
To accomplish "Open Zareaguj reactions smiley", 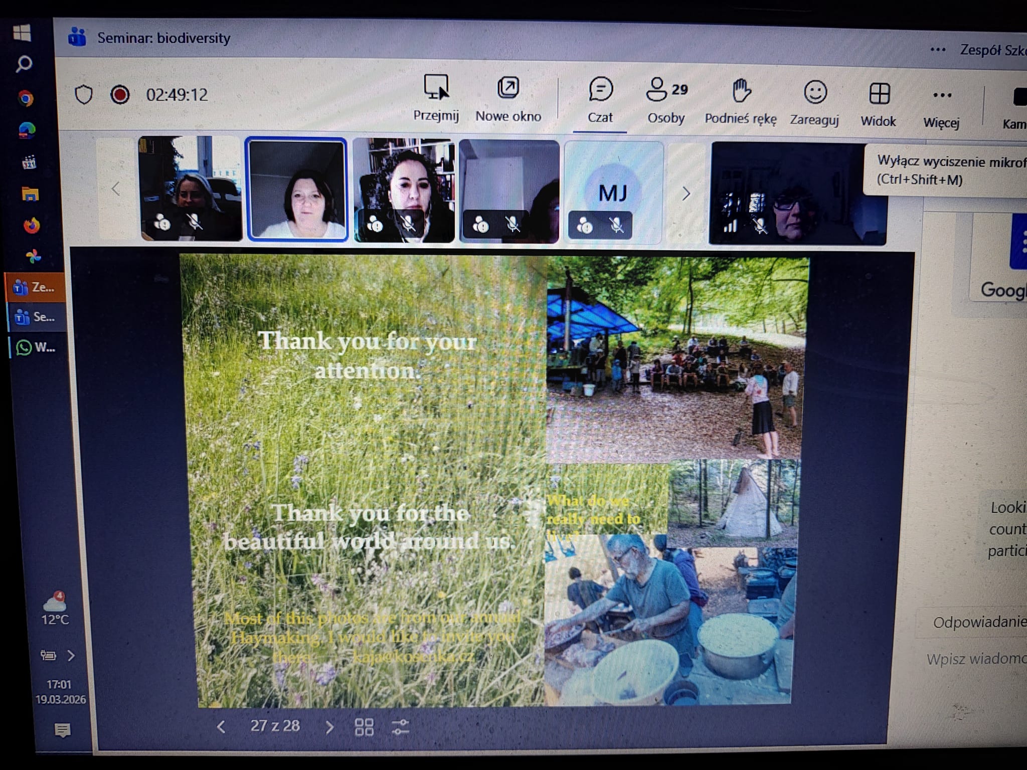I will pos(815,93).
